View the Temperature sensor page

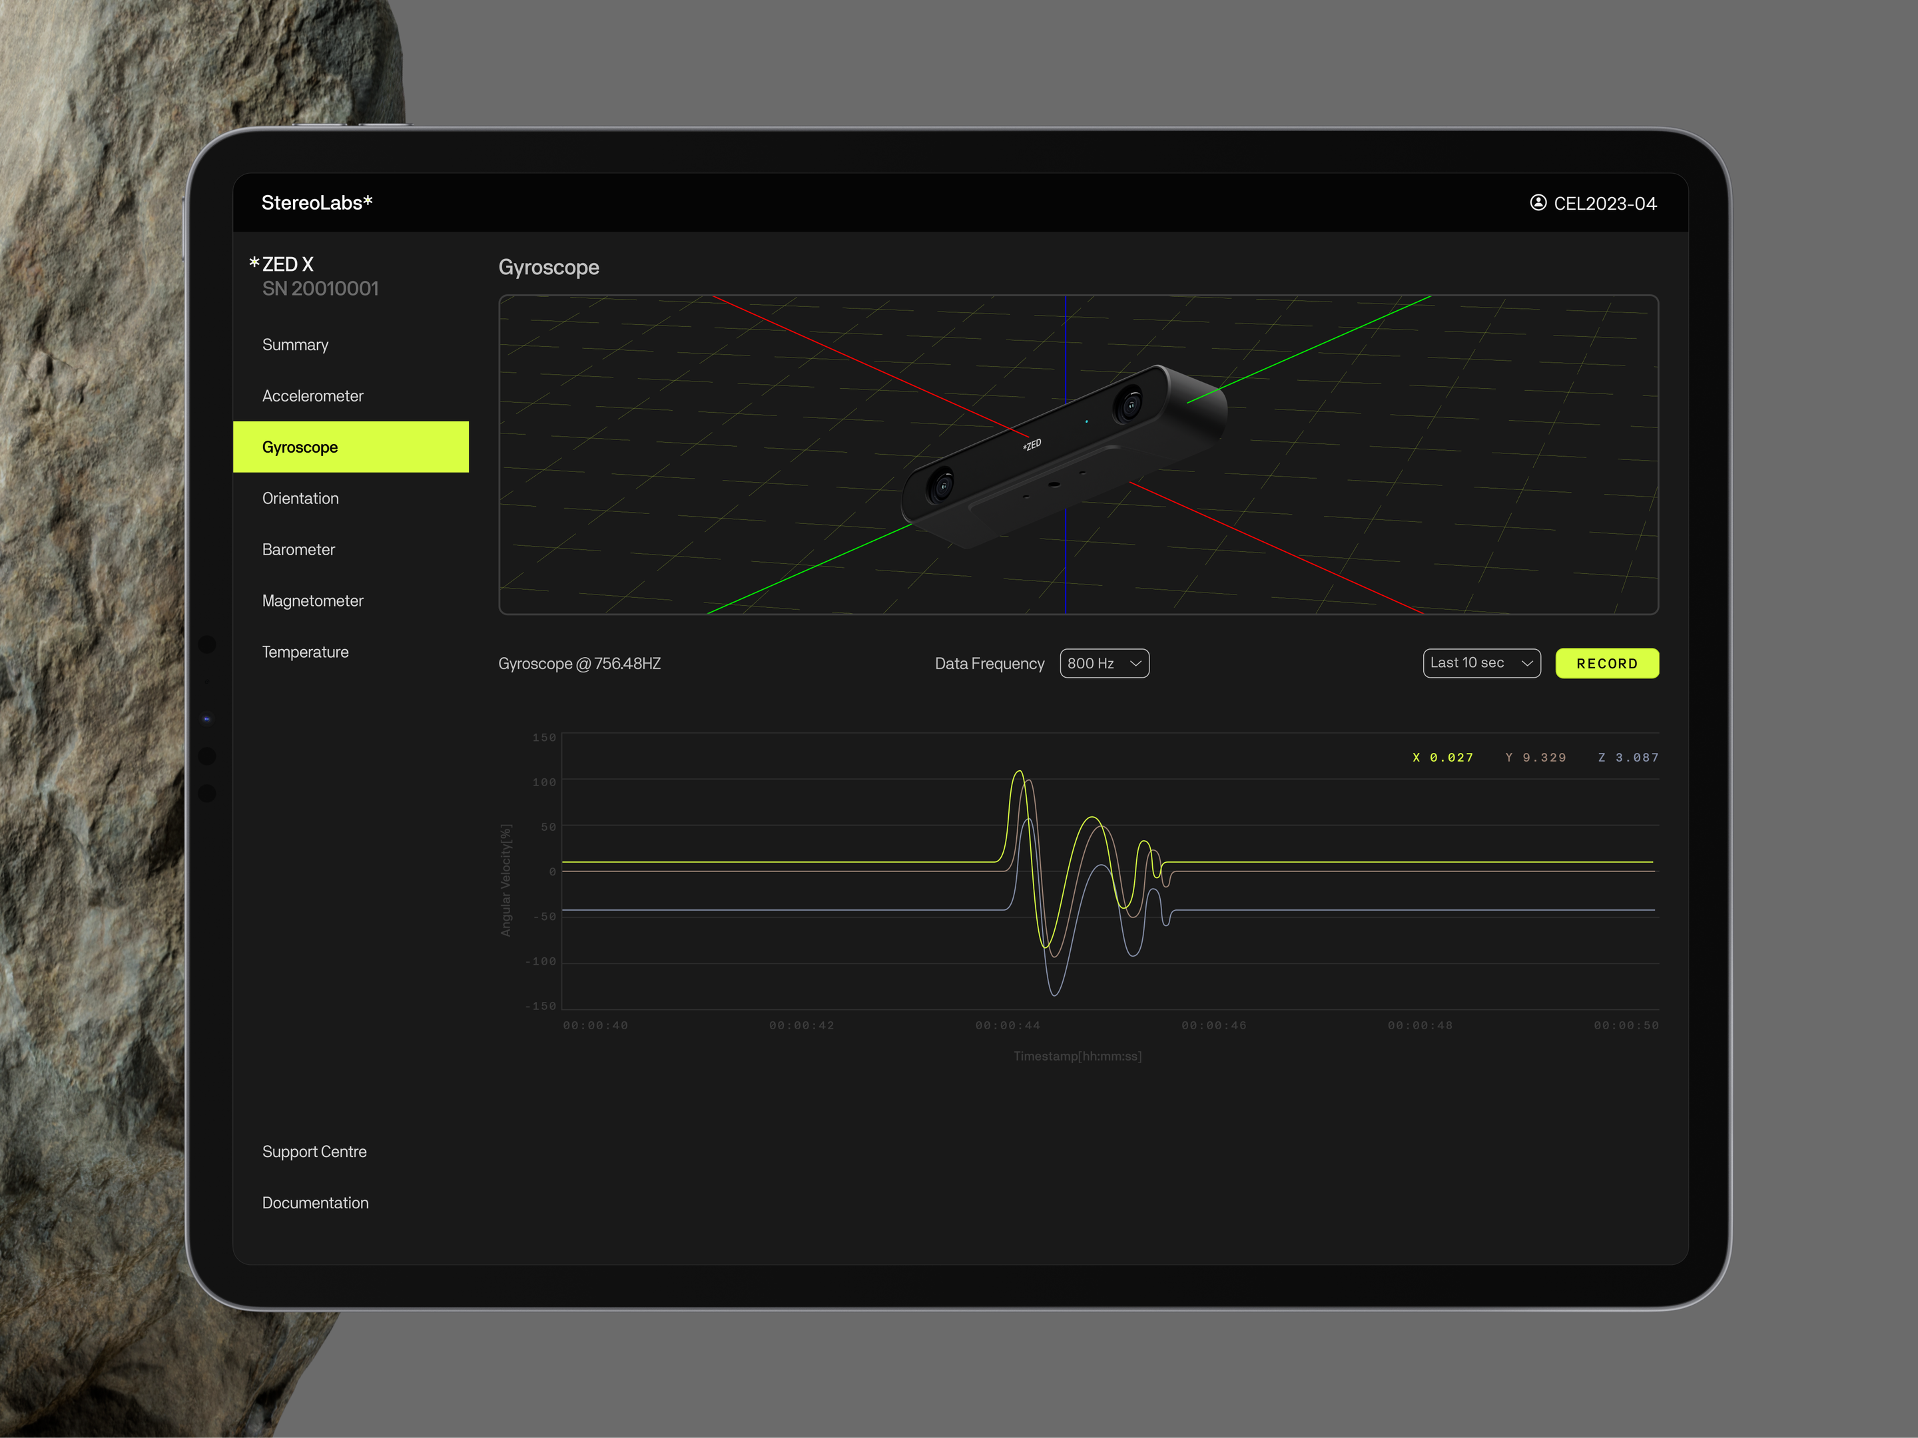(x=305, y=652)
